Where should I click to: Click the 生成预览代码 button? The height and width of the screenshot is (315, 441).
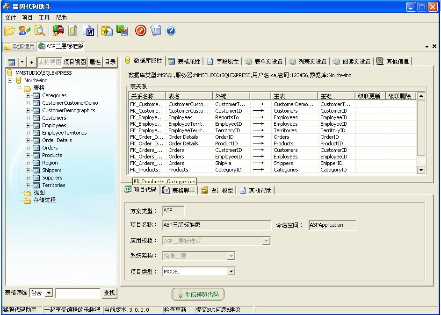click(197, 294)
